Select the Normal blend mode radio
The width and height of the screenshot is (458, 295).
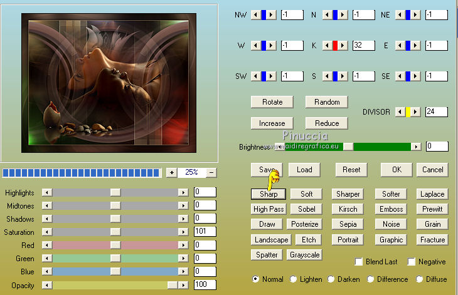pyautogui.click(x=255, y=279)
